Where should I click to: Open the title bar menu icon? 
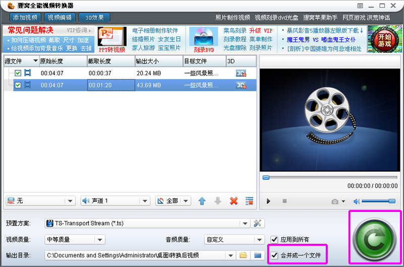pos(360,6)
